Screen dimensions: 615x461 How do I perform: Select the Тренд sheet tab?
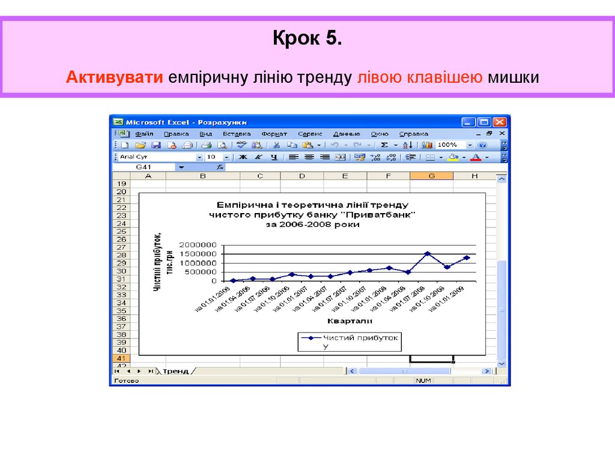click(175, 371)
